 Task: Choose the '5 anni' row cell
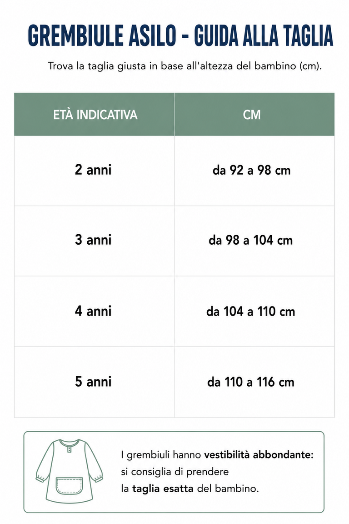[94, 382]
